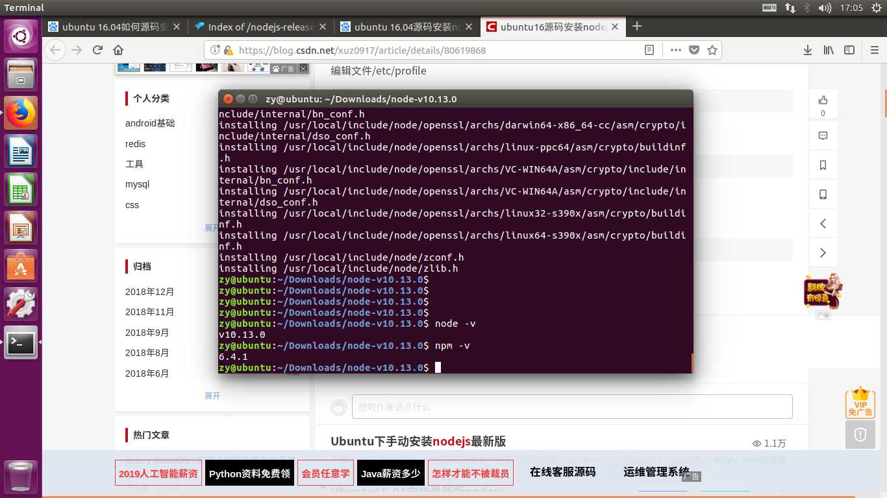Open LibreOffice Calc from the launcher
This screenshot has height=498, width=887.
(x=21, y=189)
